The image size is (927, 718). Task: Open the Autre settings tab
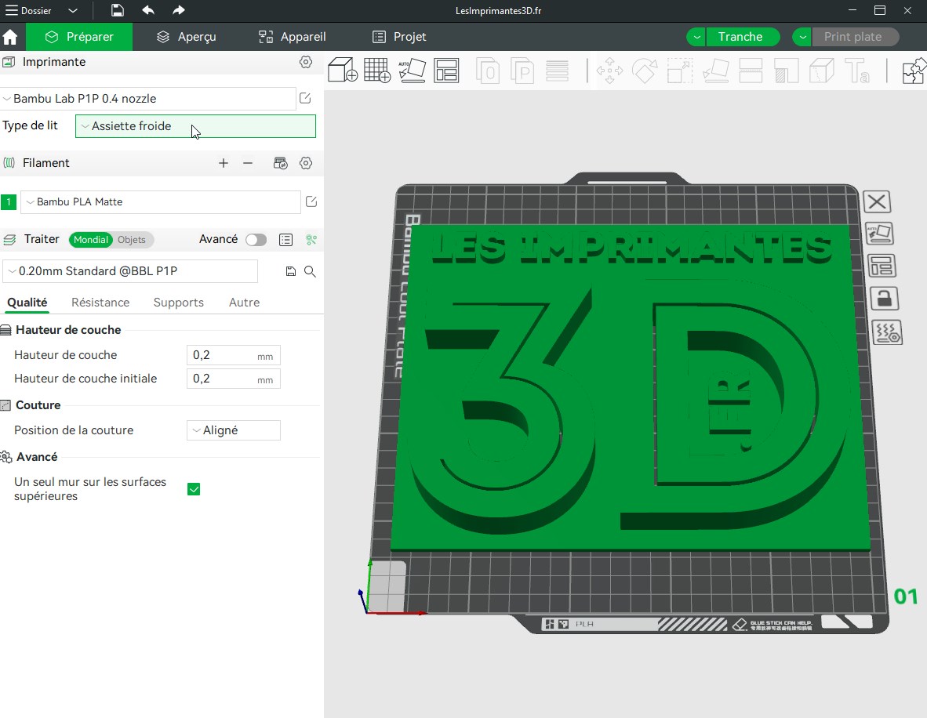click(244, 303)
